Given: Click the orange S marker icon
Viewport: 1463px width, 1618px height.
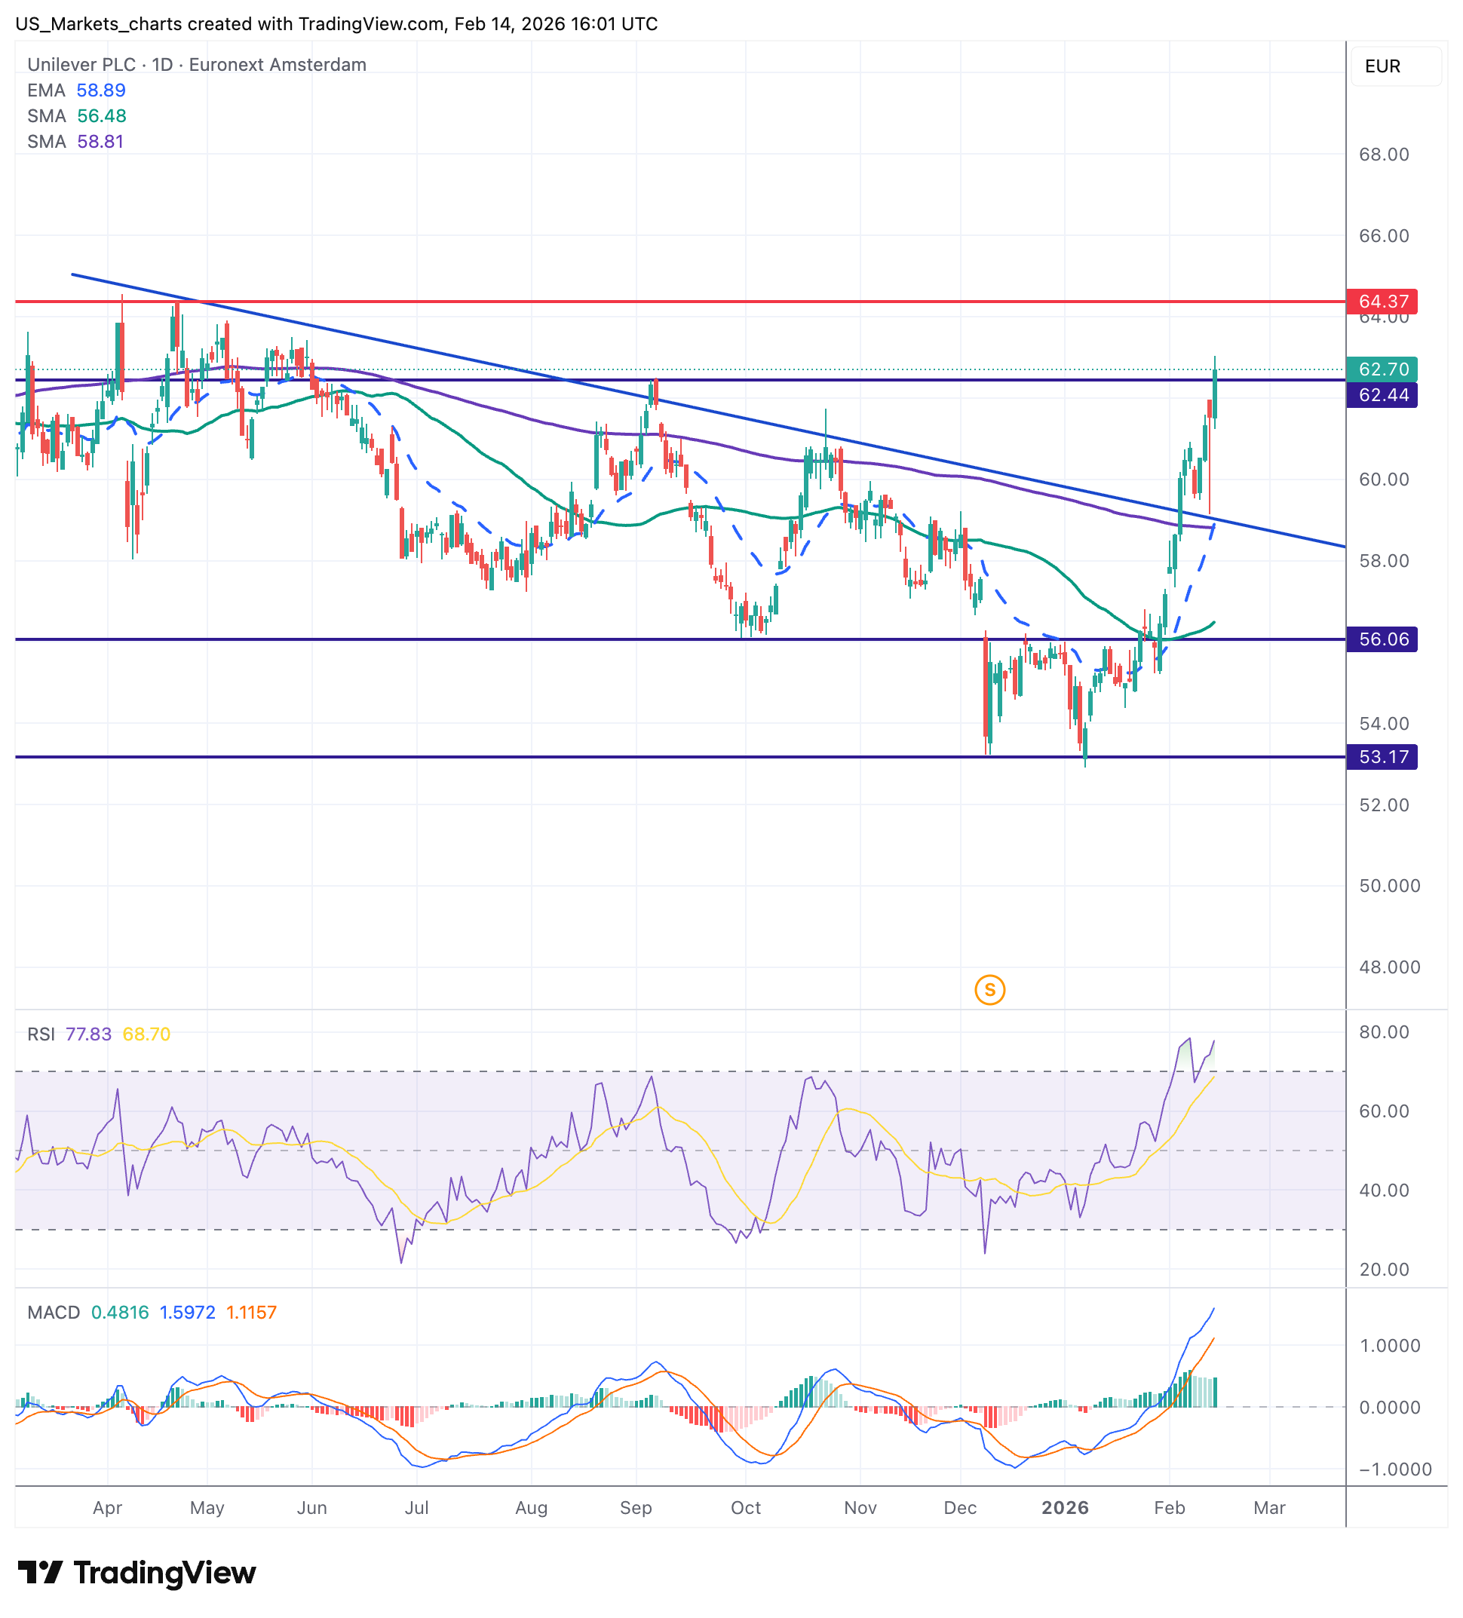Looking at the screenshot, I should 989,990.
